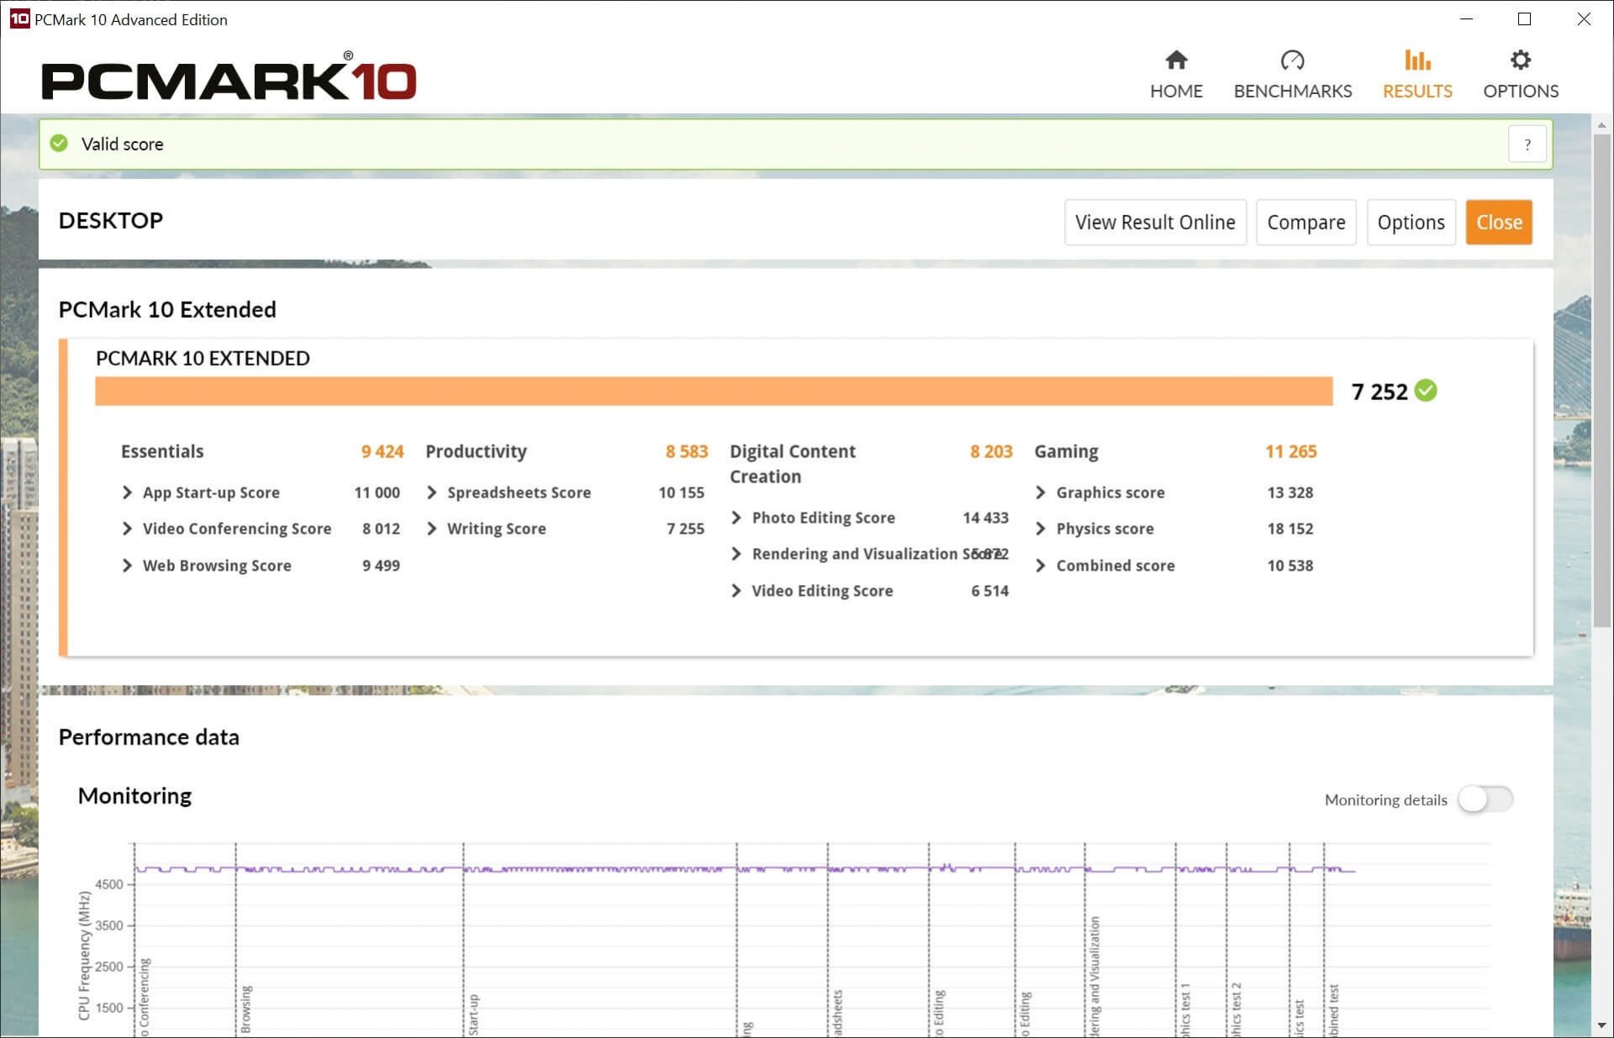
Task: Expand Photo Editing Score breakdown
Action: tap(737, 518)
